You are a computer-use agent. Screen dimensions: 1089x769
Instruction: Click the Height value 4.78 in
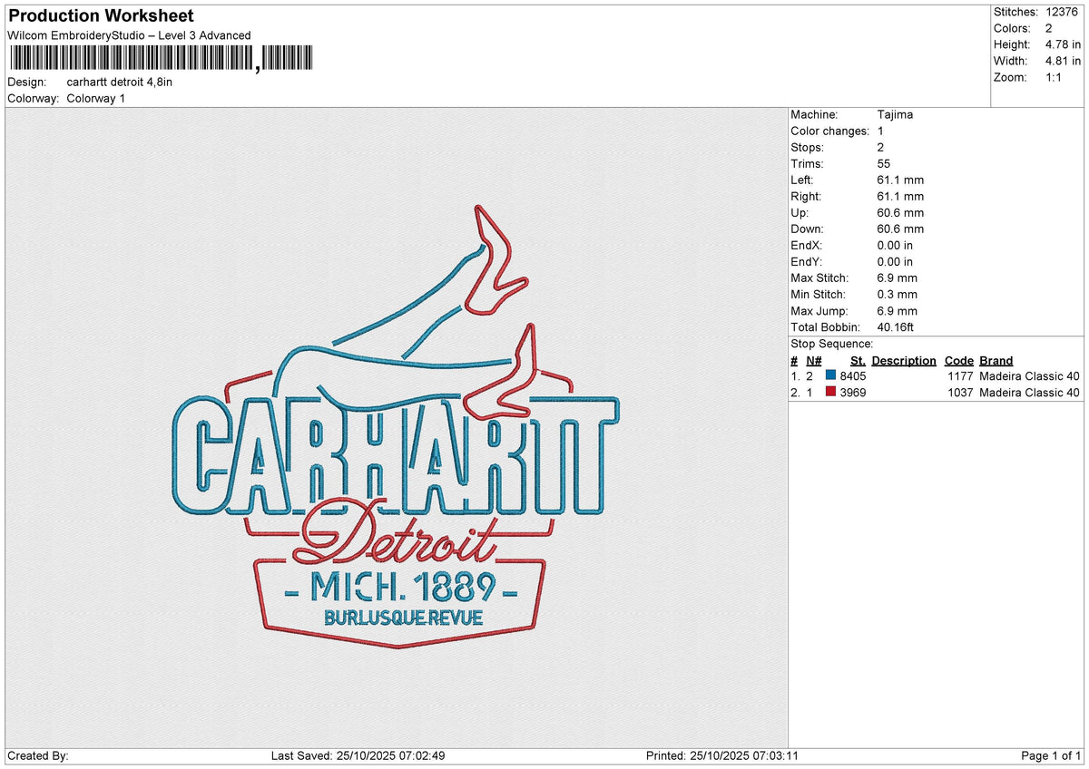click(1064, 44)
